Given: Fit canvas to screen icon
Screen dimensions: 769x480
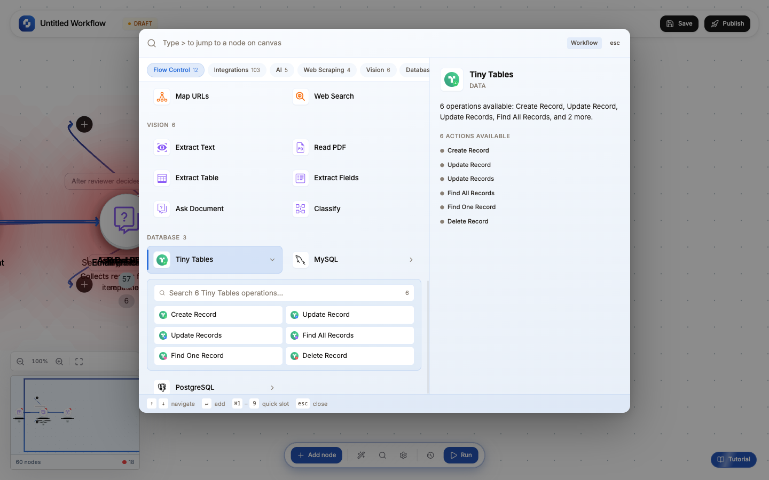Looking at the screenshot, I should [x=79, y=362].
